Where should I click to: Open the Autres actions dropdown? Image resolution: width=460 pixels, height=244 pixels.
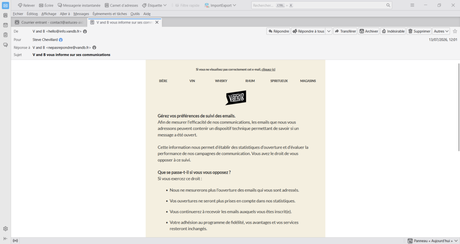point(441,31)
